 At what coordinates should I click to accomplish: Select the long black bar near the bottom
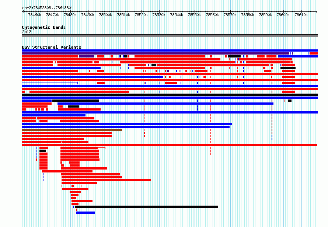(146, 207)
